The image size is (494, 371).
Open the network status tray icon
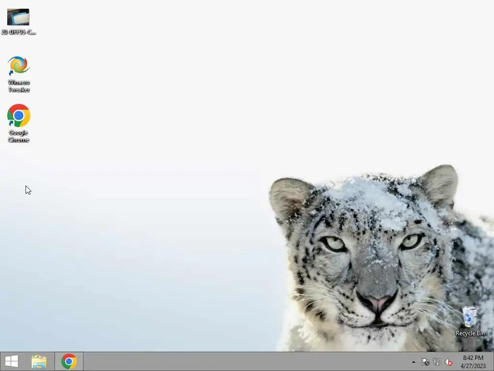437,362
